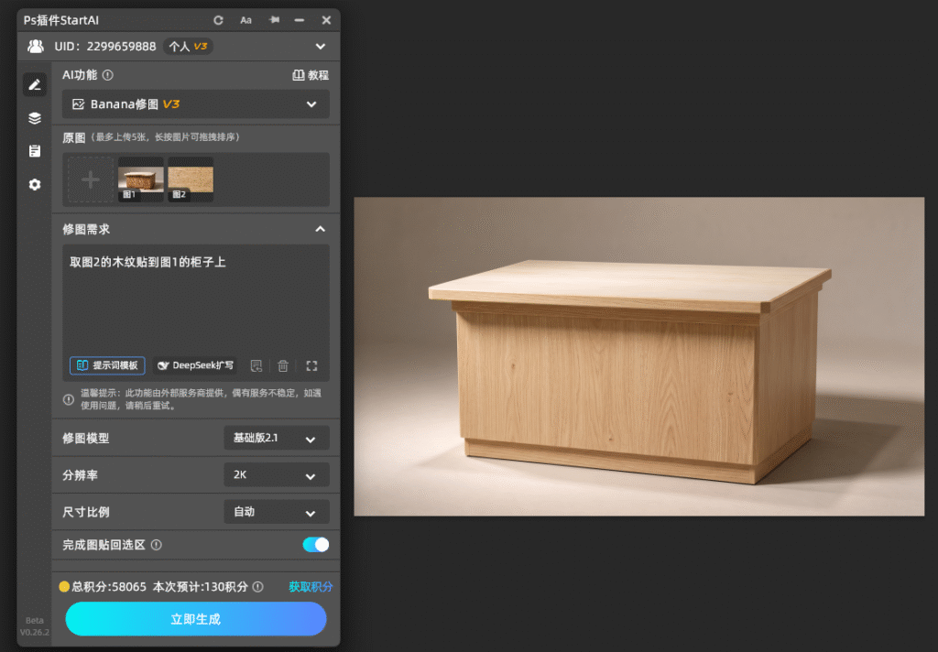Open the 修图模型 基础版2.1 dropdown
The width and height of the screenshot is (938, 652).
277,438
